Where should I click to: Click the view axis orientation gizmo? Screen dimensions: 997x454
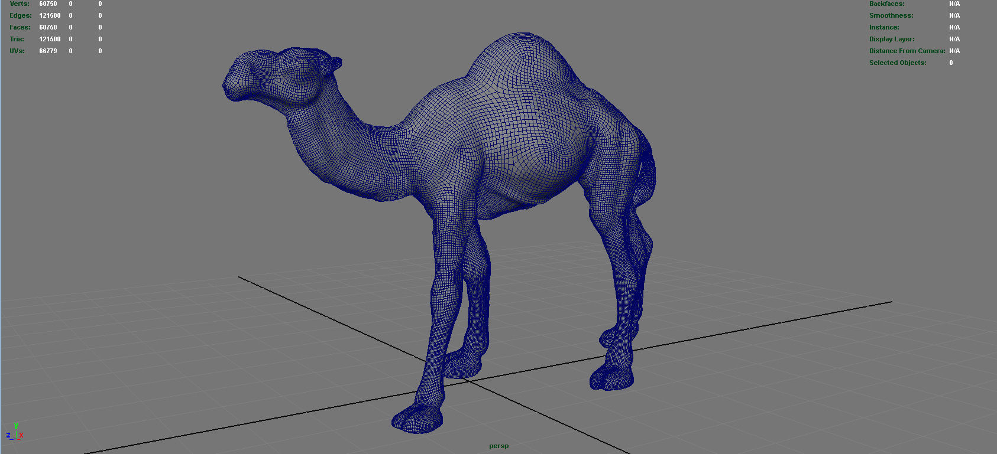[15, 432]
